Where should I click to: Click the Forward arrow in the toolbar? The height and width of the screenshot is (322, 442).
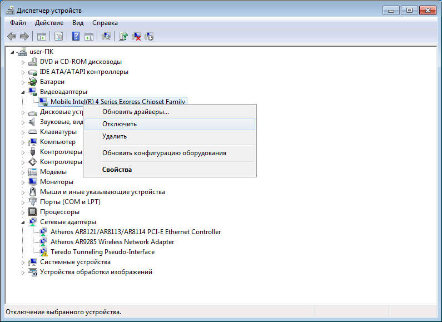(x=24, y=36)
